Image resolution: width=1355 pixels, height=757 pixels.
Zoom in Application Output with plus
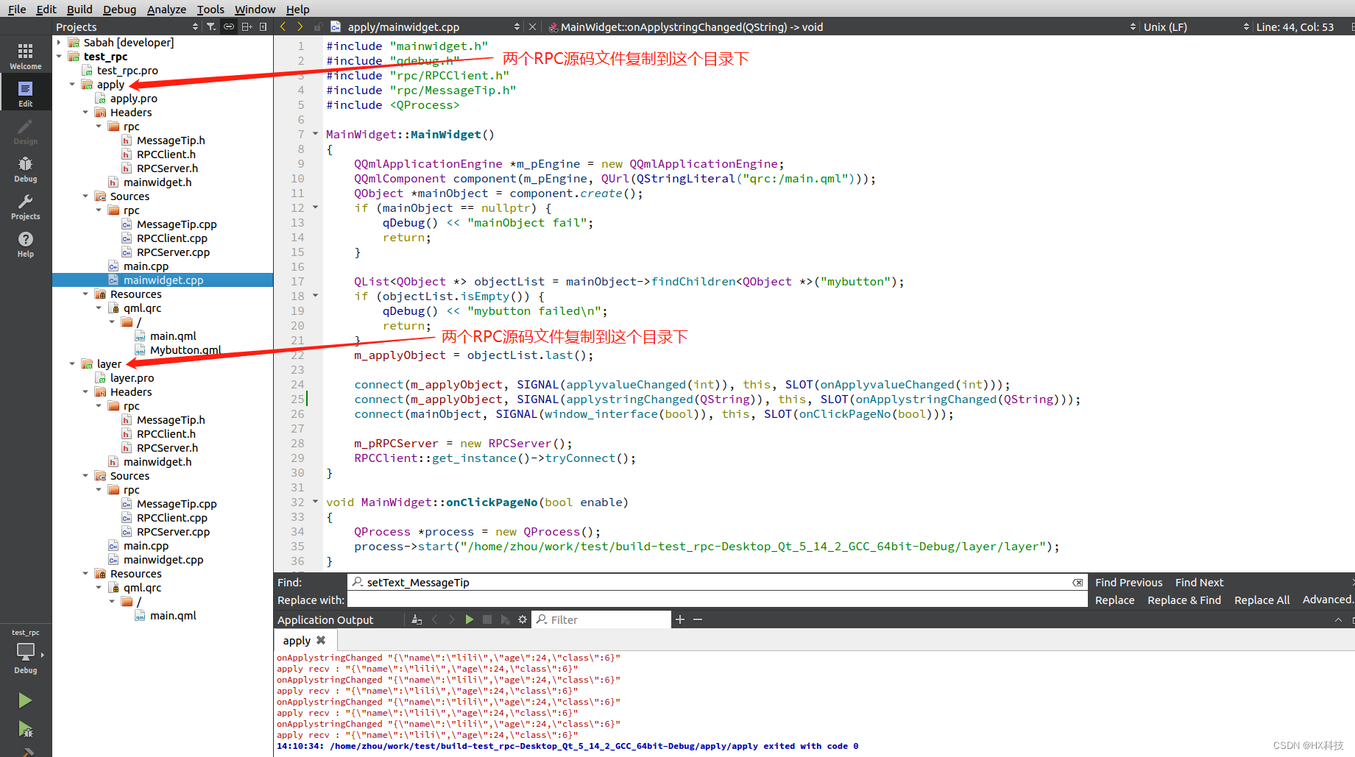680,619
